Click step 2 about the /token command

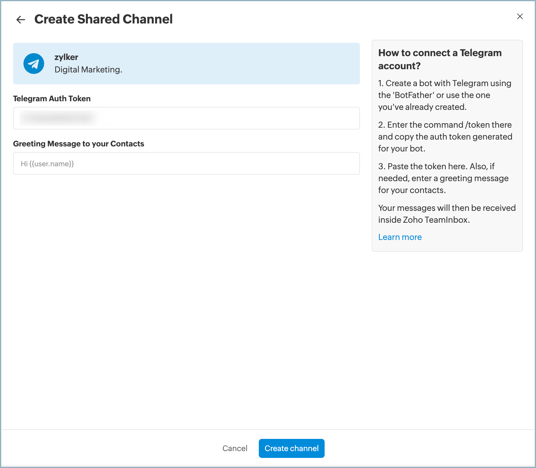[445, 137]
